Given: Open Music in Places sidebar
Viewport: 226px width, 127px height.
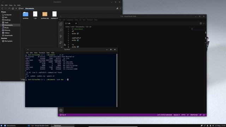Looking at the screenshot, I should pyautogui.click(x=5, y=28).
